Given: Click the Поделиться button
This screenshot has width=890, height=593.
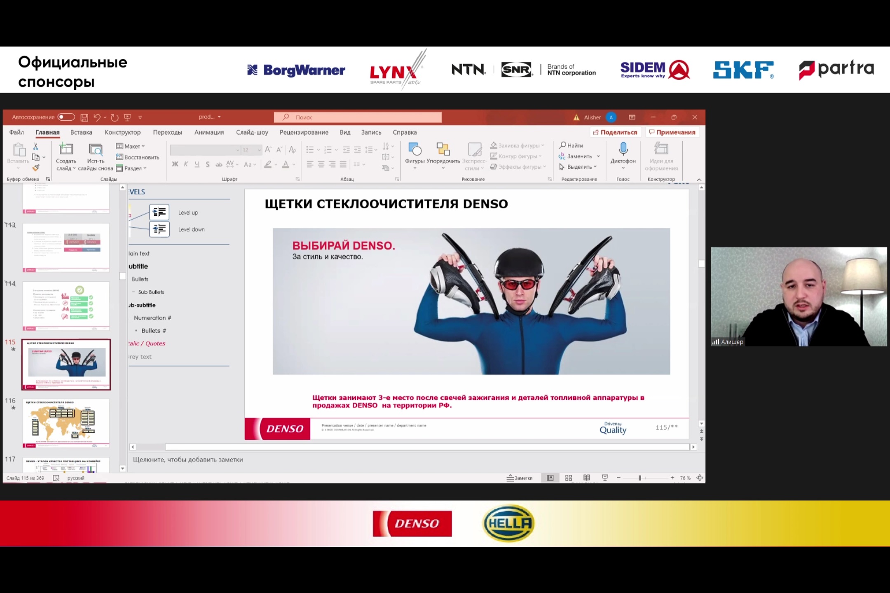Looking at the screenshot, I should (x=616, y=132).
